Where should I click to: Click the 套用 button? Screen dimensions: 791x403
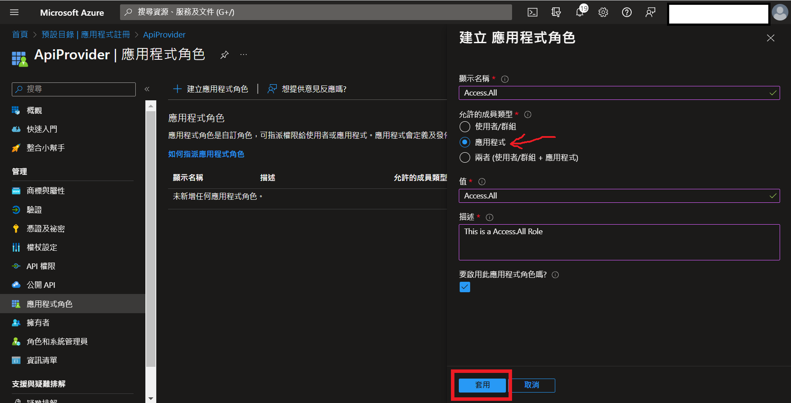tap(482, 385)
